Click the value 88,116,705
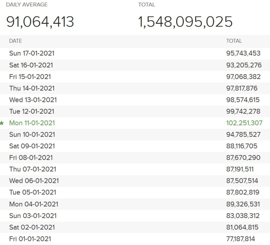Screen dimensions: 270x245 pos(242,146)
